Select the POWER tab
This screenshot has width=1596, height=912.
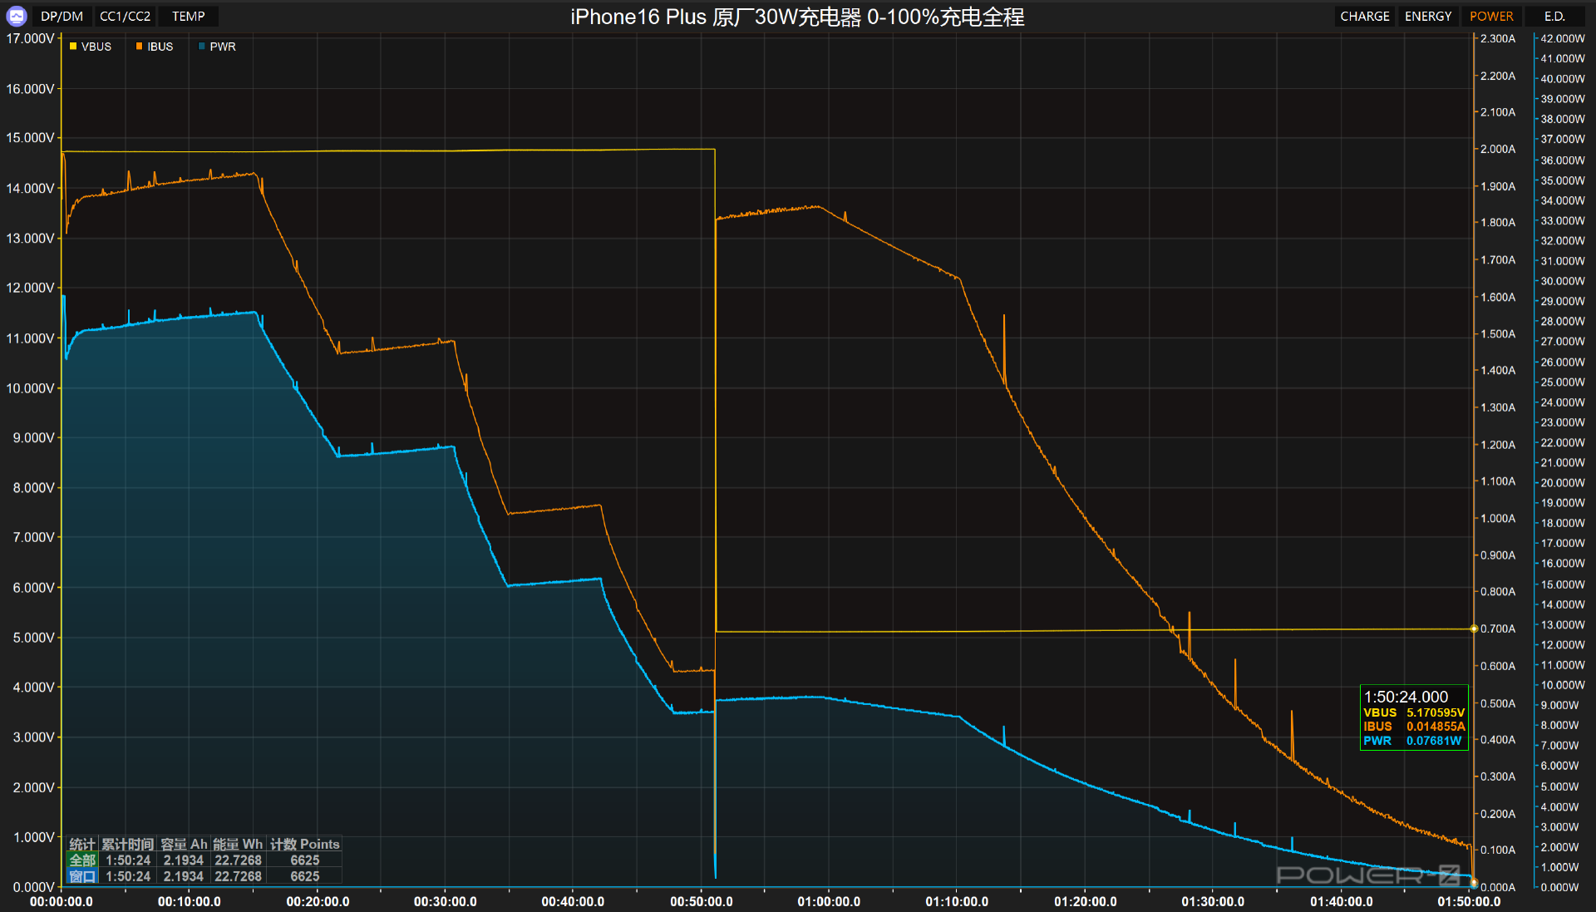click(1491, 17)
